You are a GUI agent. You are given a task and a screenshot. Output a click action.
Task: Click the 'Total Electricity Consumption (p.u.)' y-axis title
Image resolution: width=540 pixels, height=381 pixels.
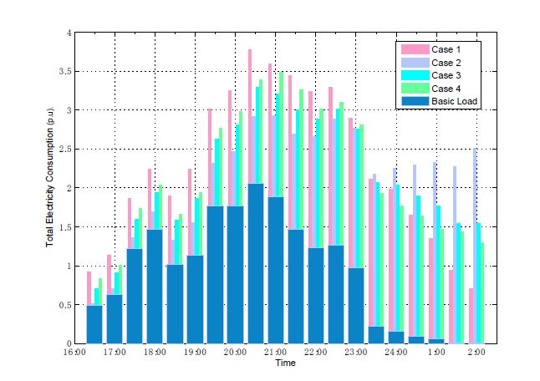(x=52, y=188)
